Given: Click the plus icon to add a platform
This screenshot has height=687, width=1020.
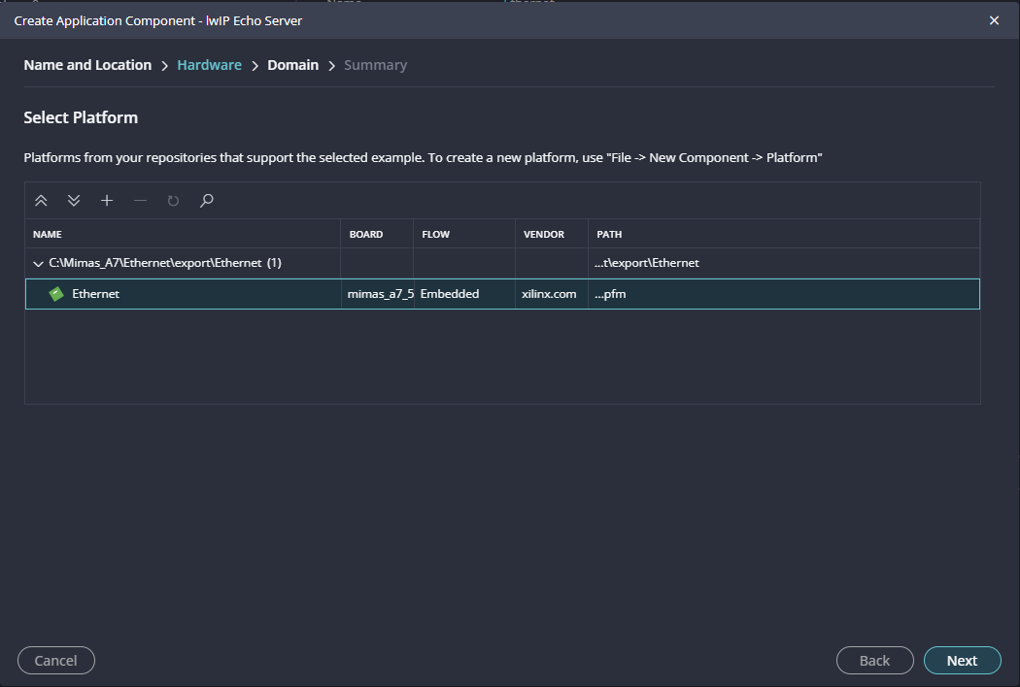Looking at the screenshot, I should pos(107,201).
